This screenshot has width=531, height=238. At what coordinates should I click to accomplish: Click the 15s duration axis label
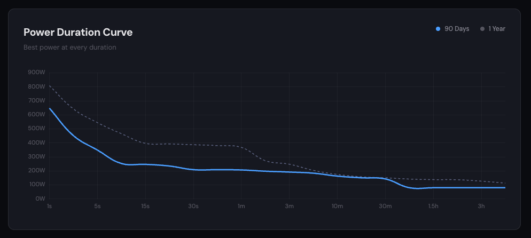click(145, 206)
